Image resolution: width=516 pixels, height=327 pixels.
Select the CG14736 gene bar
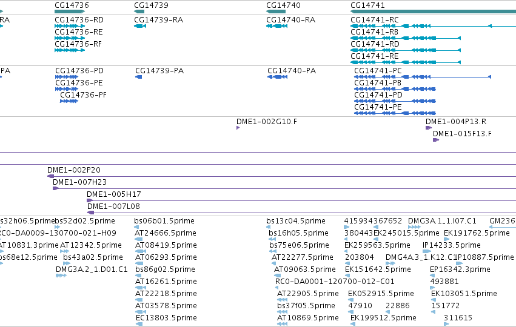tap(70, 12)
